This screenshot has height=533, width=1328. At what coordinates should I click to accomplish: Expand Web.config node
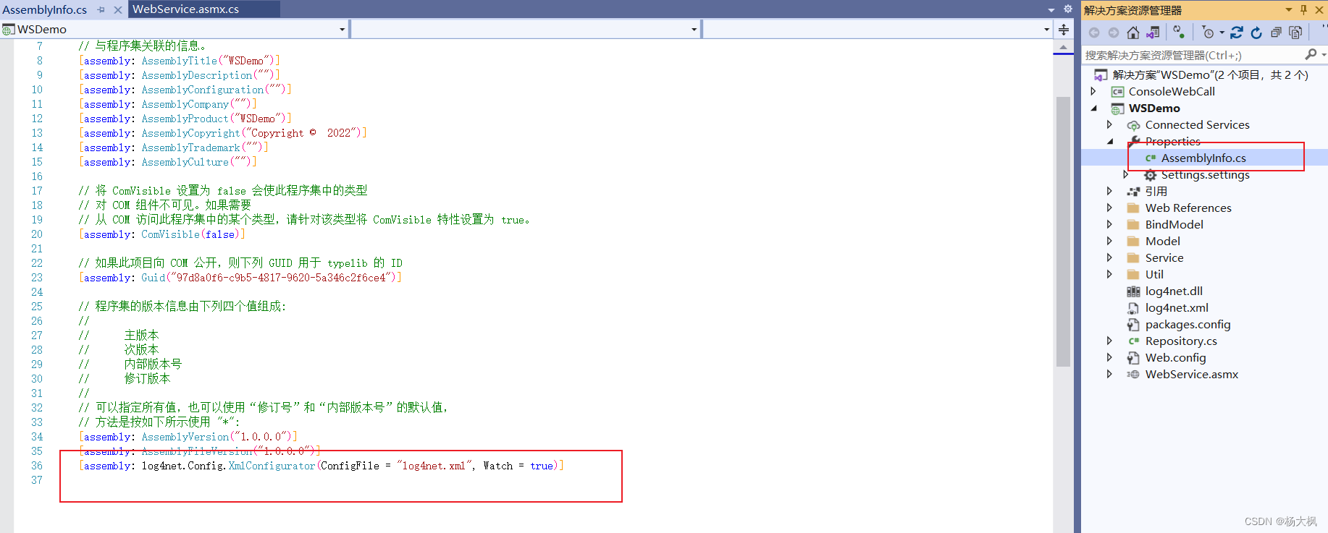(x=1109, y=357)
